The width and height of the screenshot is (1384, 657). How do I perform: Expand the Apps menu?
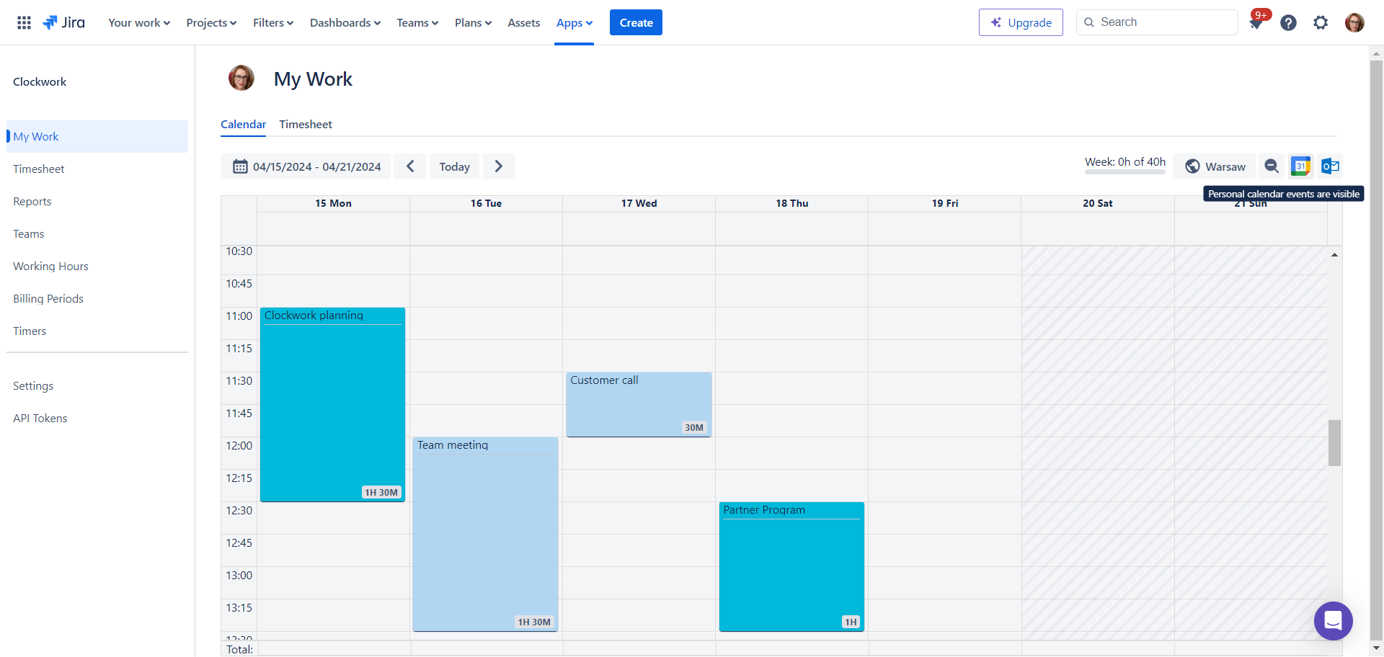tap(574, 22)
